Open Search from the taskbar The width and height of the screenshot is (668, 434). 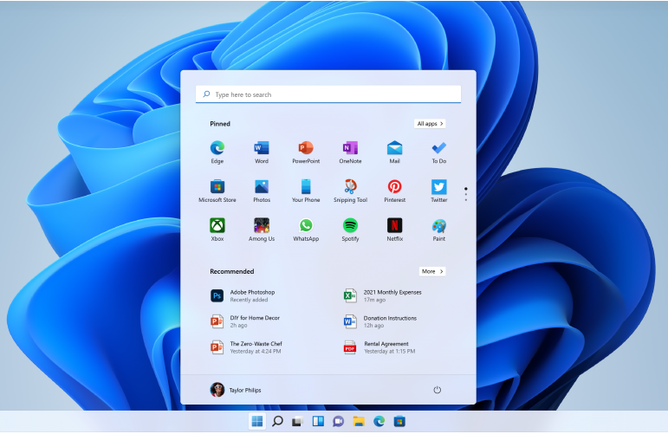[278, 422]
